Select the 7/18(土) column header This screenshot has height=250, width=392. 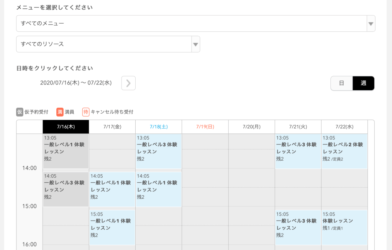click(159, 127)
